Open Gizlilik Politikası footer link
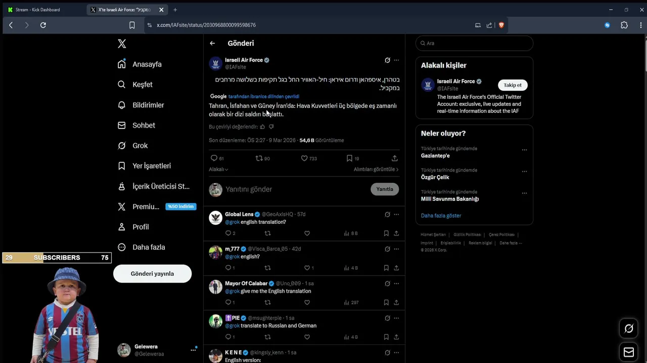 pyautogui.click(x=467, y=234)
